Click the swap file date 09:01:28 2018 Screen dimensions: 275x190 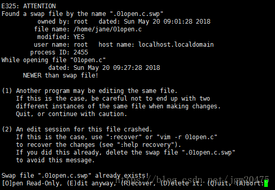pyautogui.click(x=187, y=22)
